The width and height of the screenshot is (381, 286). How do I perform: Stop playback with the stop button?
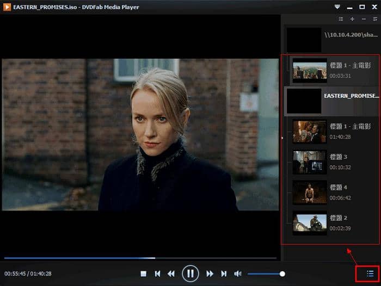click(143, 274)
